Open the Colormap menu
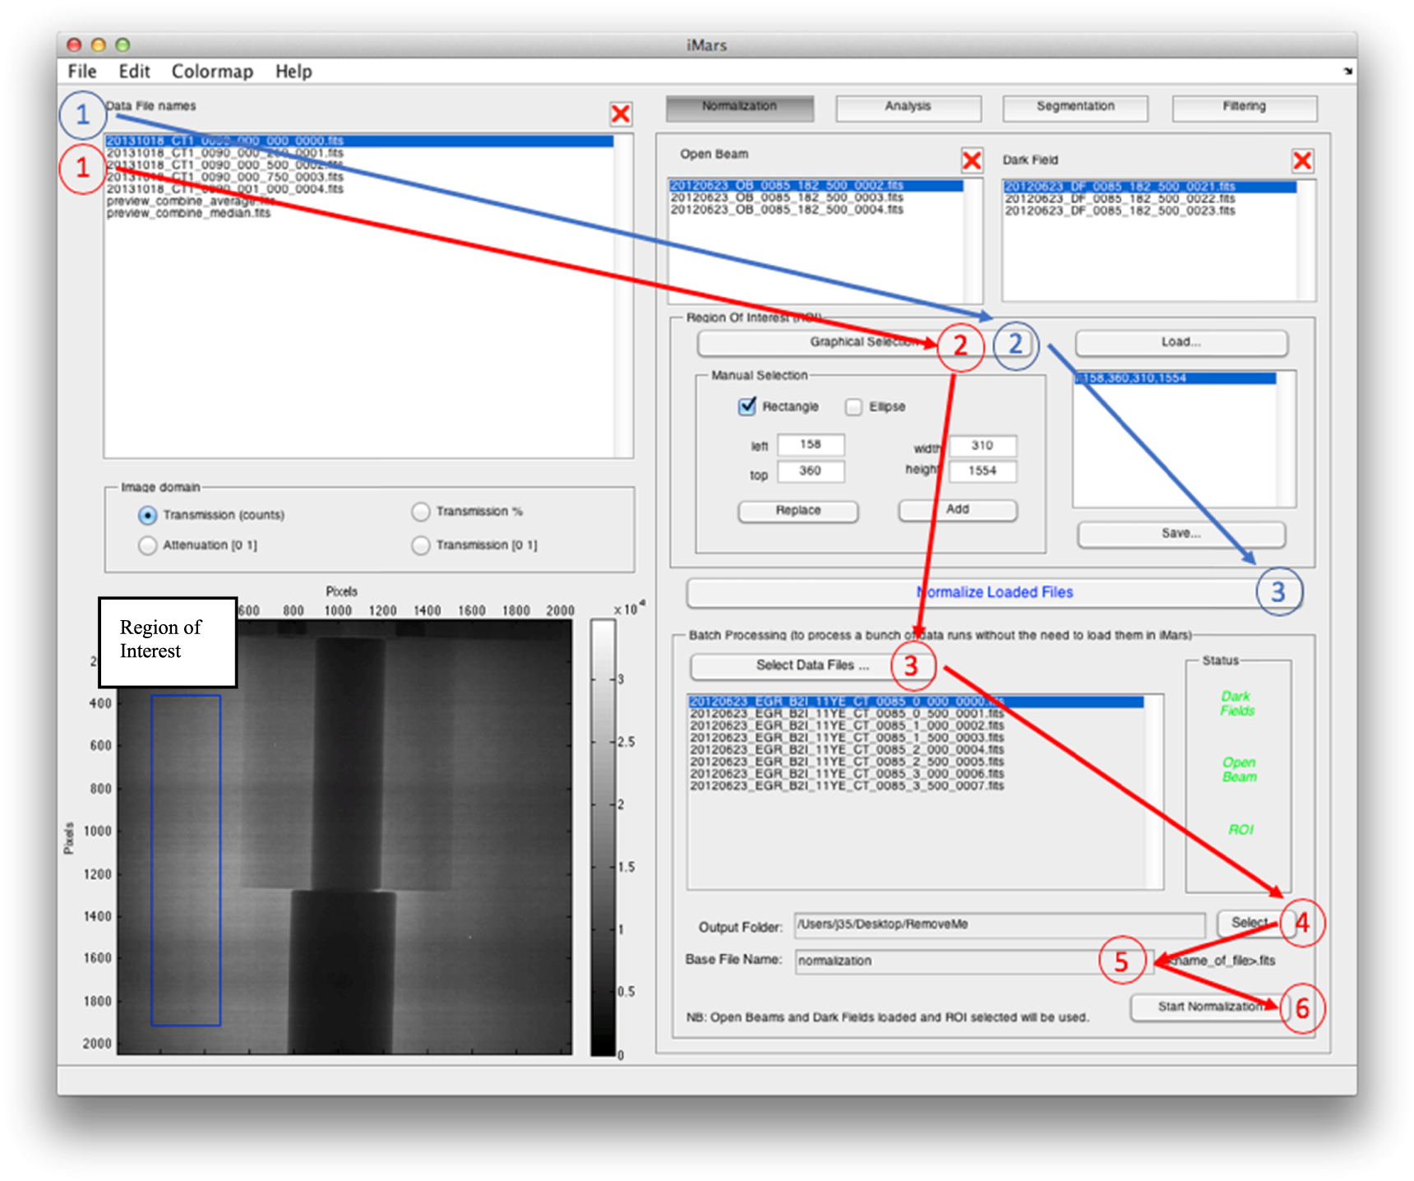 (212, 72)
